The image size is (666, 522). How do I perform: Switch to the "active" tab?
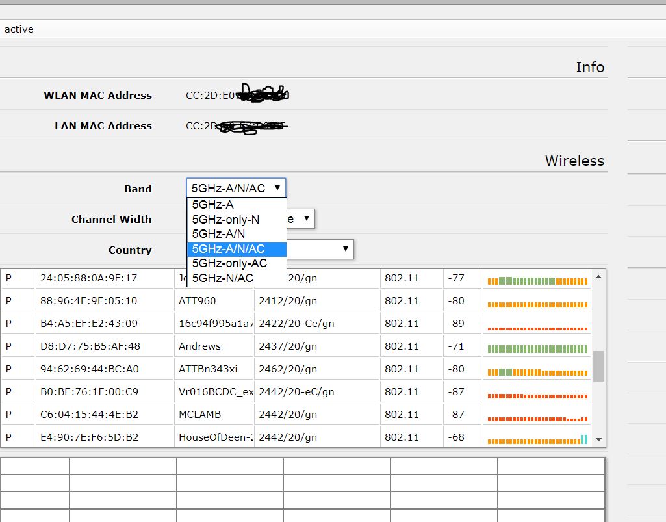pos(19,29)
